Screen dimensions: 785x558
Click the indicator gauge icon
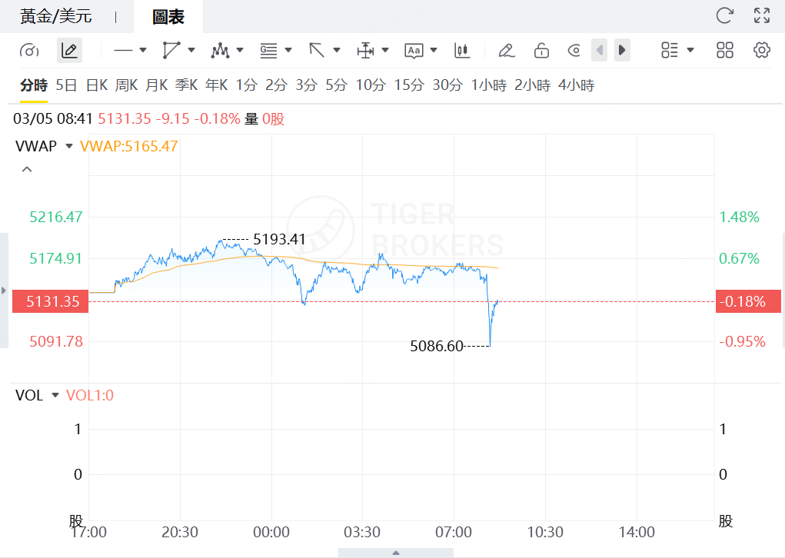tap(29, 51)
